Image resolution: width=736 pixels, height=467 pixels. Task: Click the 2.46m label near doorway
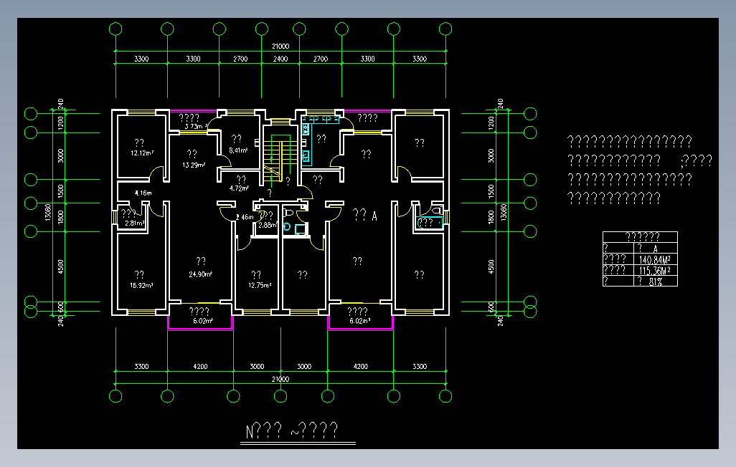(245, 217)
